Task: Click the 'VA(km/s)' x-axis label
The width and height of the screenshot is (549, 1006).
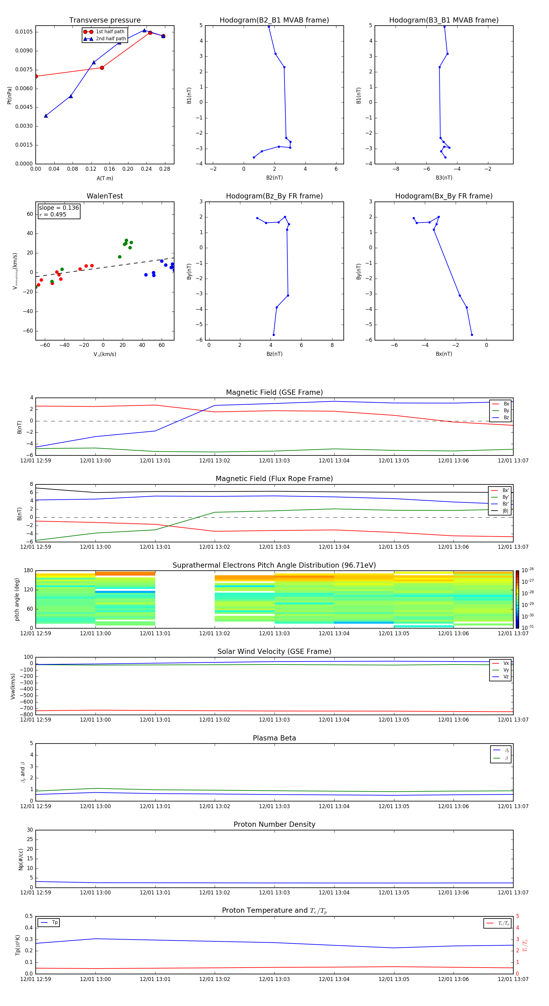Action: [x=105, y=355]
